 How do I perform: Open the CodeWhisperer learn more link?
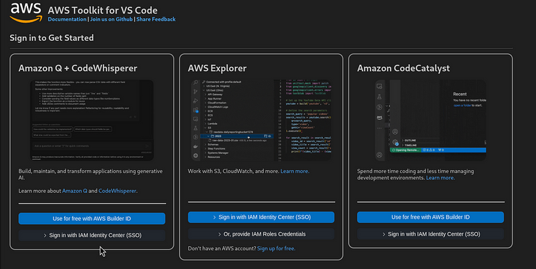click(x=117, y=191)
